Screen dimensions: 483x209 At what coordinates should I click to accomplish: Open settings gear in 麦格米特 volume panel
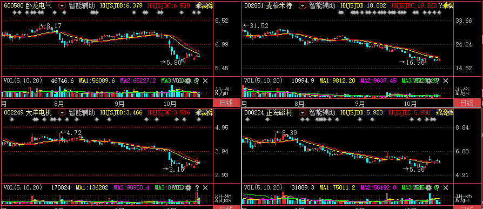click(x=429, y=80)
